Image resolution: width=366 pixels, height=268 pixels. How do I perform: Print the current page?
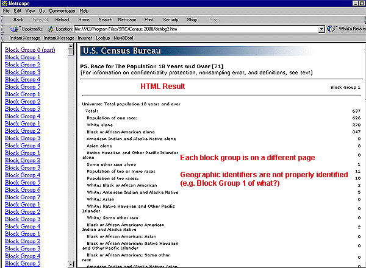149,19
